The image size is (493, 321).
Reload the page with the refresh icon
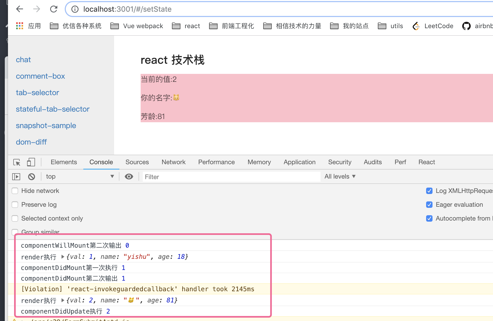54,9
